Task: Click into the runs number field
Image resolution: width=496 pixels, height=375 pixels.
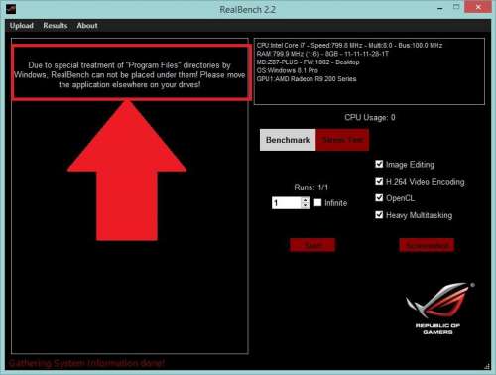Action: (287, 203)
